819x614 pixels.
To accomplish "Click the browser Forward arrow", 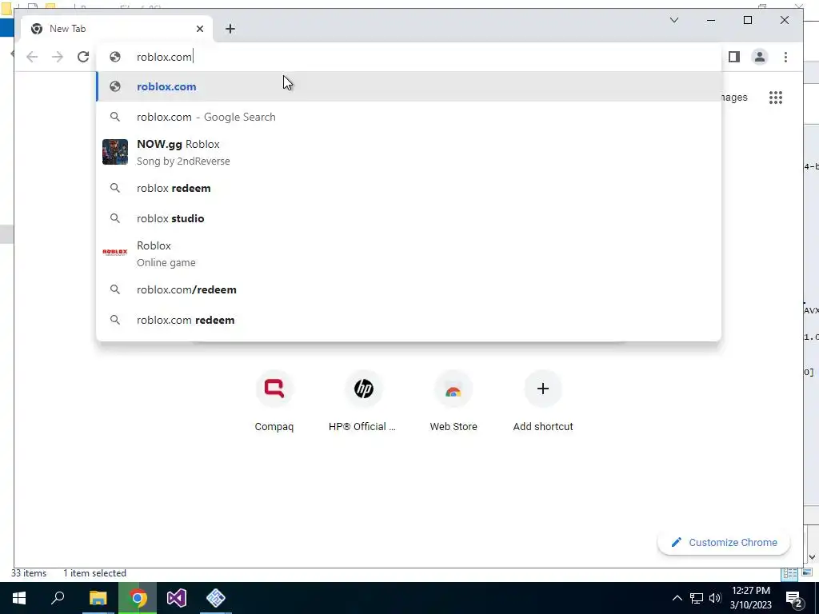I will (x=58, y=57).
